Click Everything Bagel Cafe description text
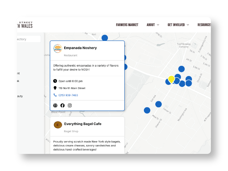 pyautogui.click(x=87, y=146)
